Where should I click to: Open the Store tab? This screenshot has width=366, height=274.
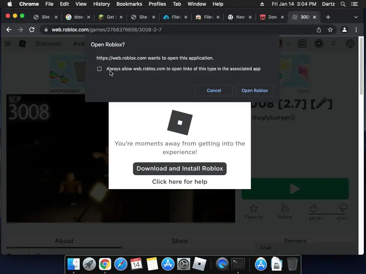pos(180,241)
